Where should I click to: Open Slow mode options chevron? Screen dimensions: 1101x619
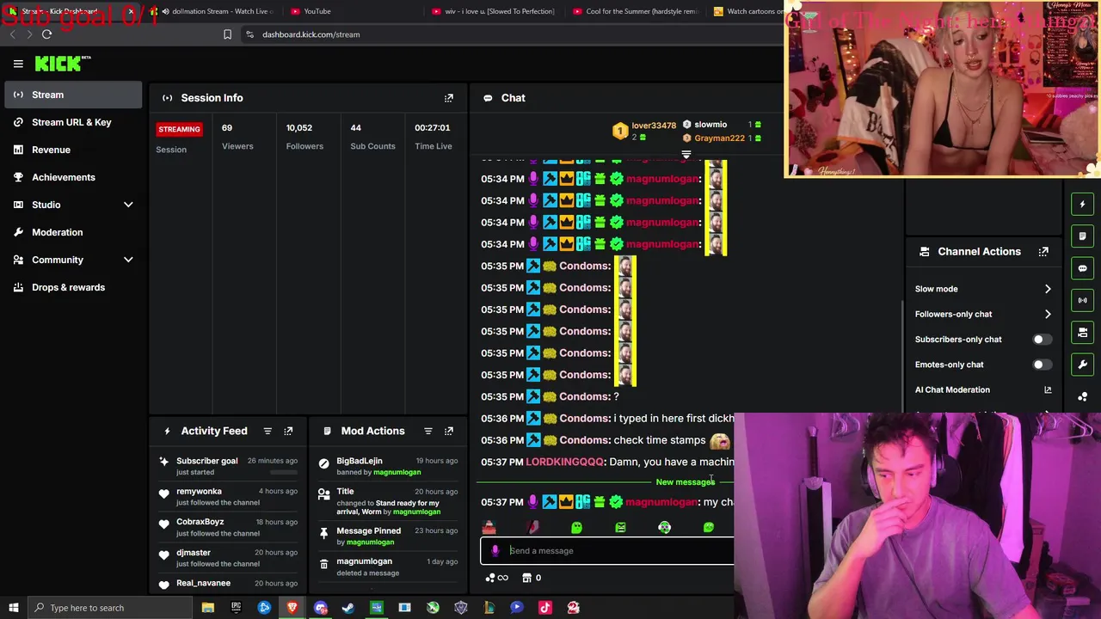pyautogui.click(x=1048, y=289)
